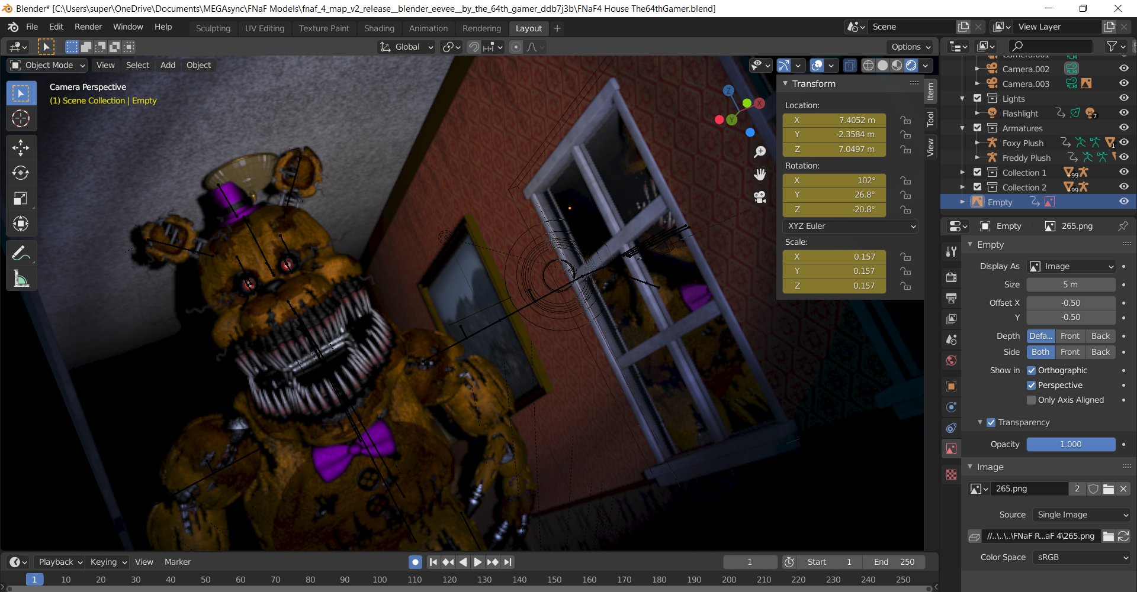Open the Playback popover
Image resolution: width=1137 pixels, height=592 pixels.
59,562
